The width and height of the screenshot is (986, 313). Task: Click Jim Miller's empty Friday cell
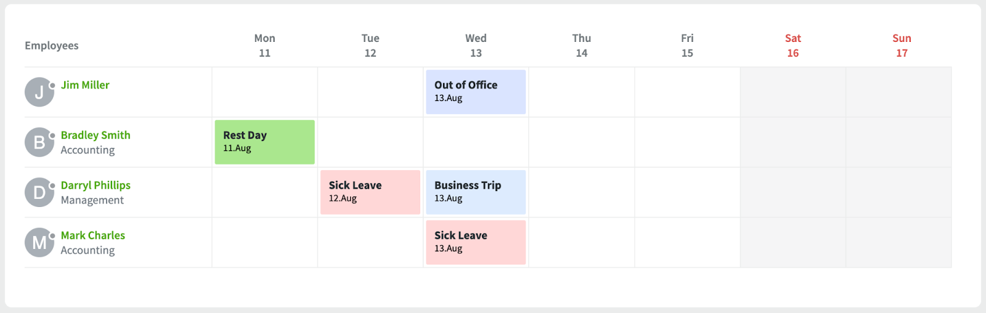pos(687,92)
